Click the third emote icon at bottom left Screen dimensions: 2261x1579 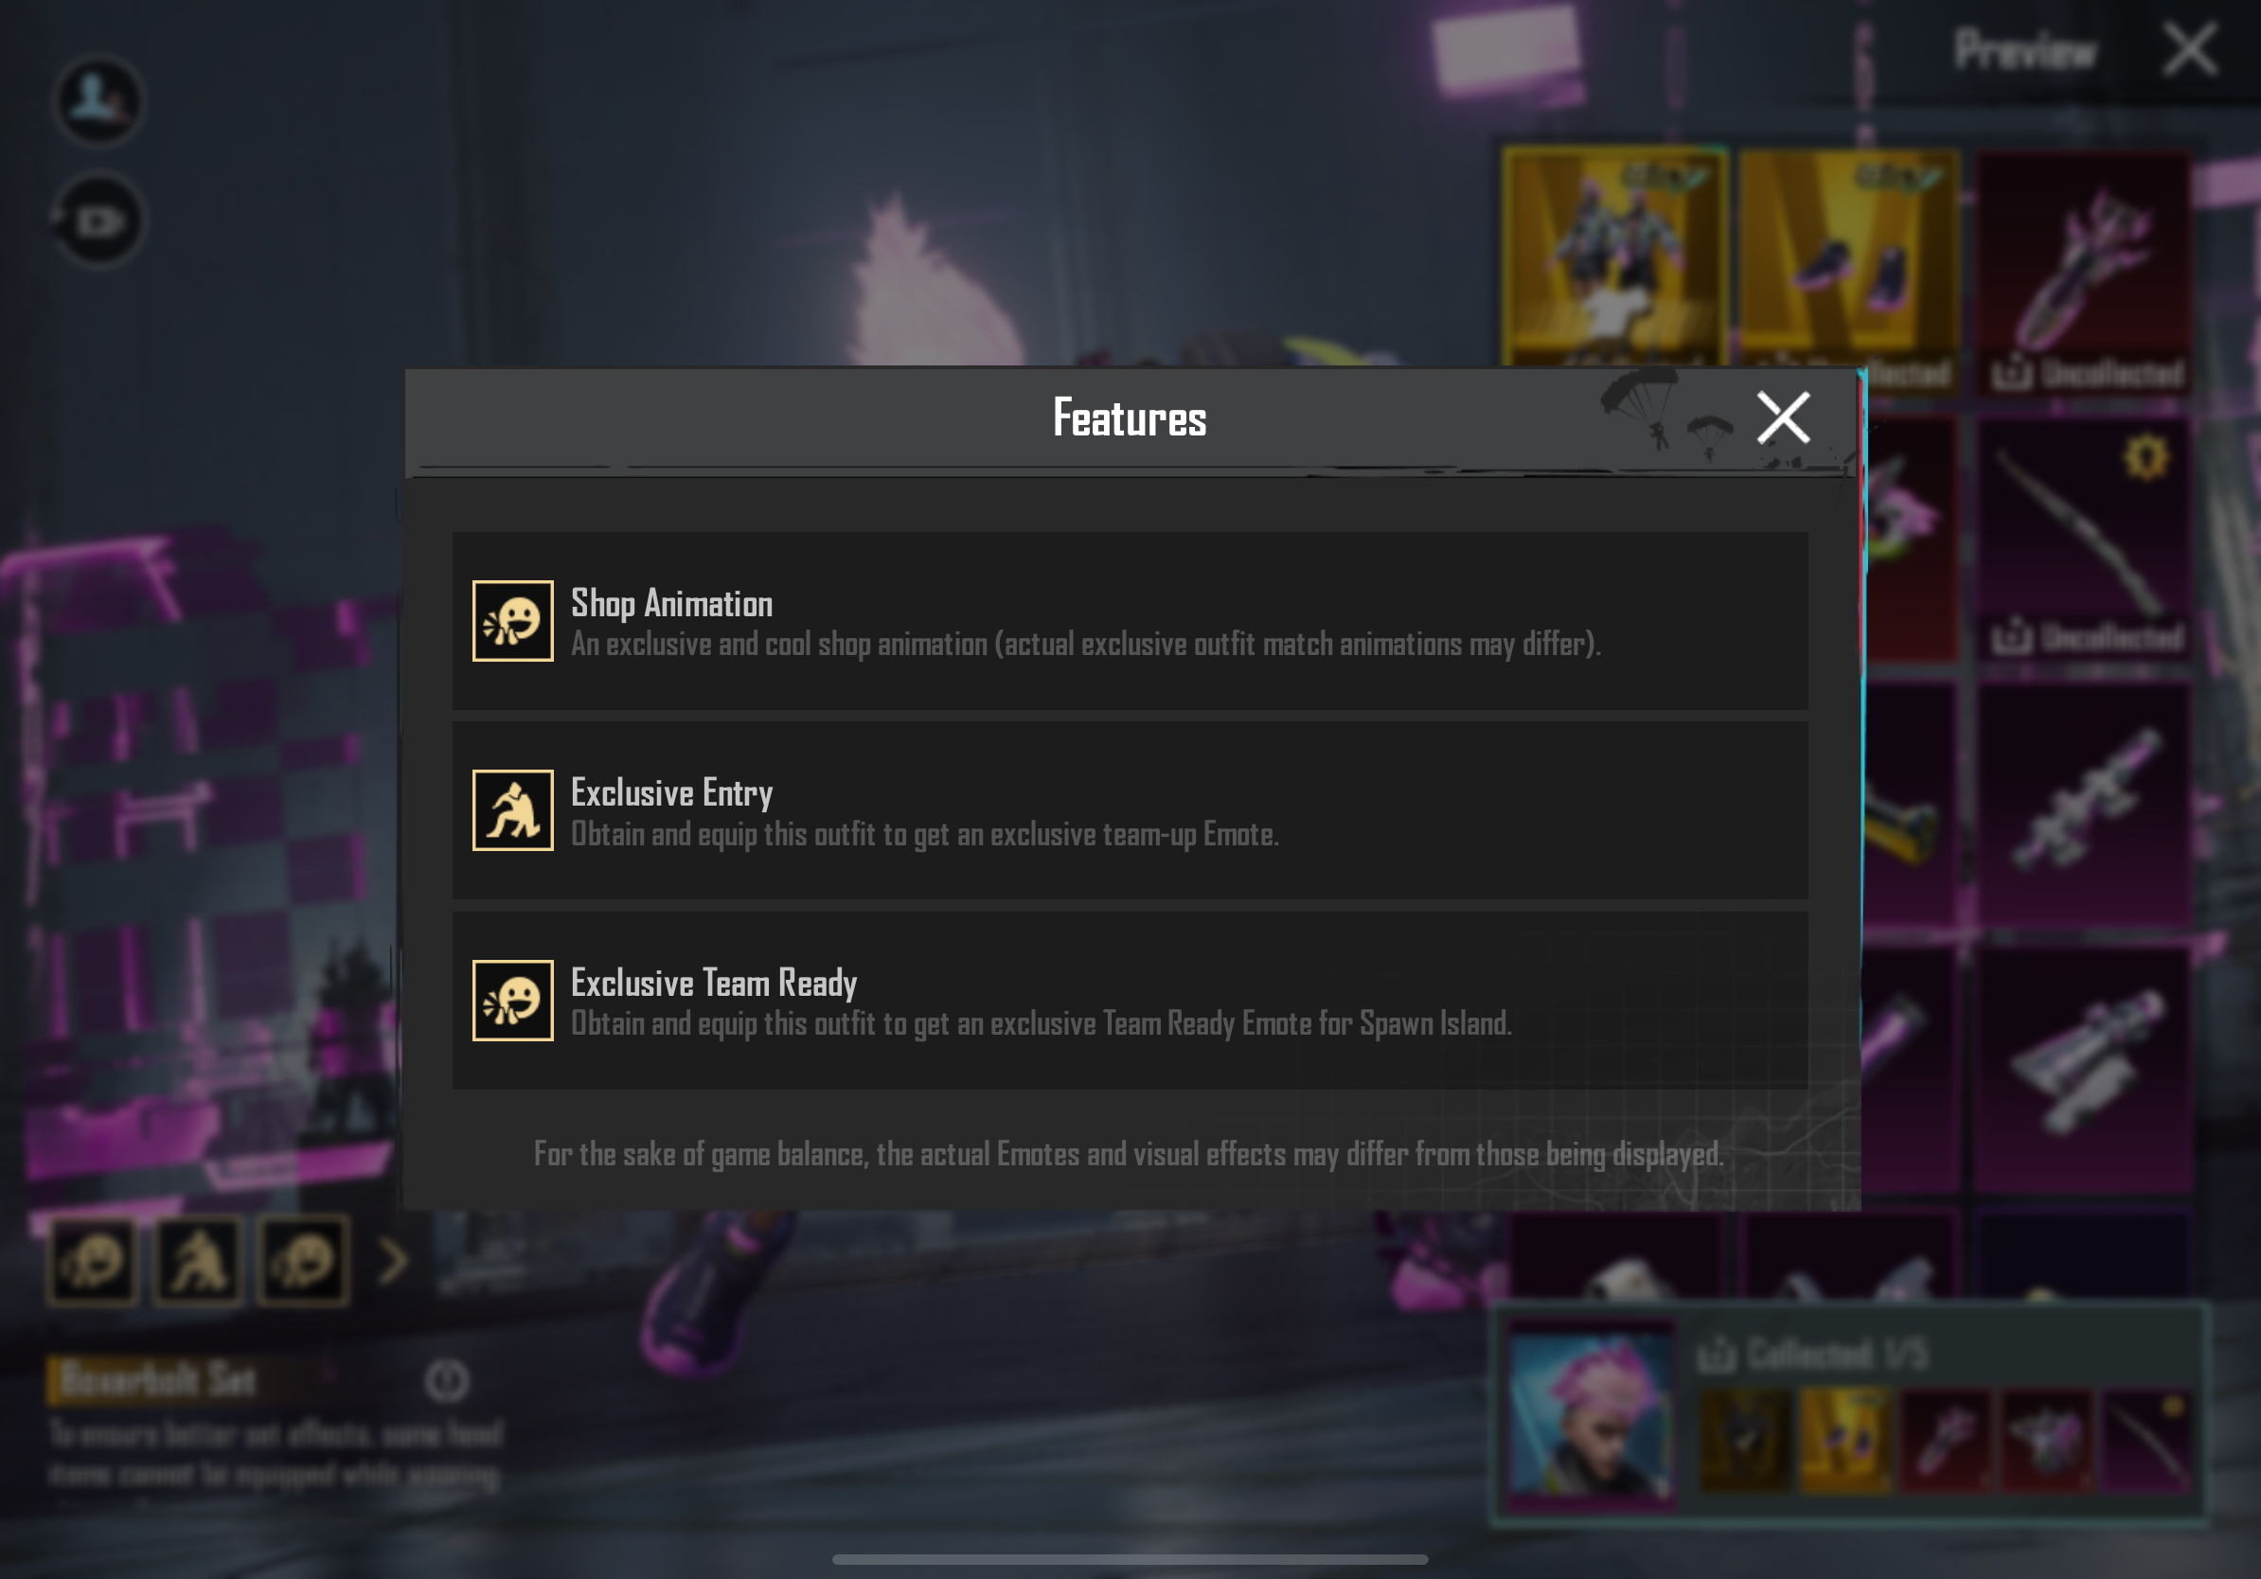[x=303, y=1260]
